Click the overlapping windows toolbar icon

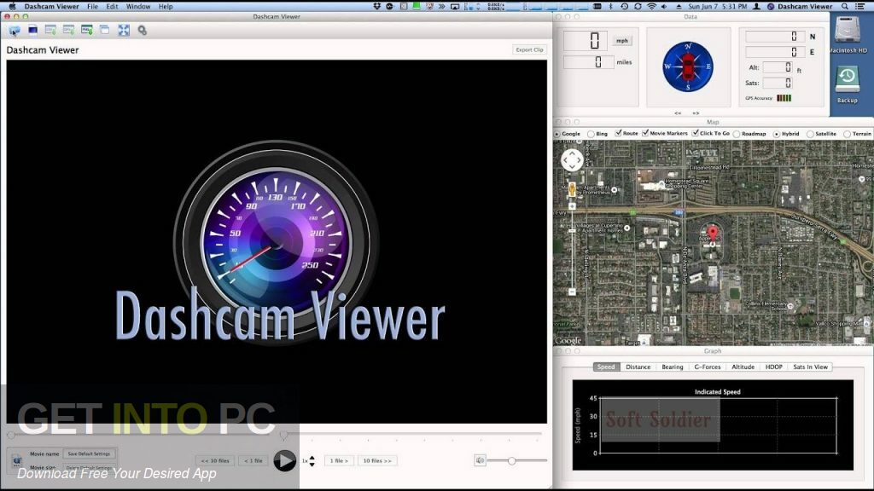click(x=105, y=30)
